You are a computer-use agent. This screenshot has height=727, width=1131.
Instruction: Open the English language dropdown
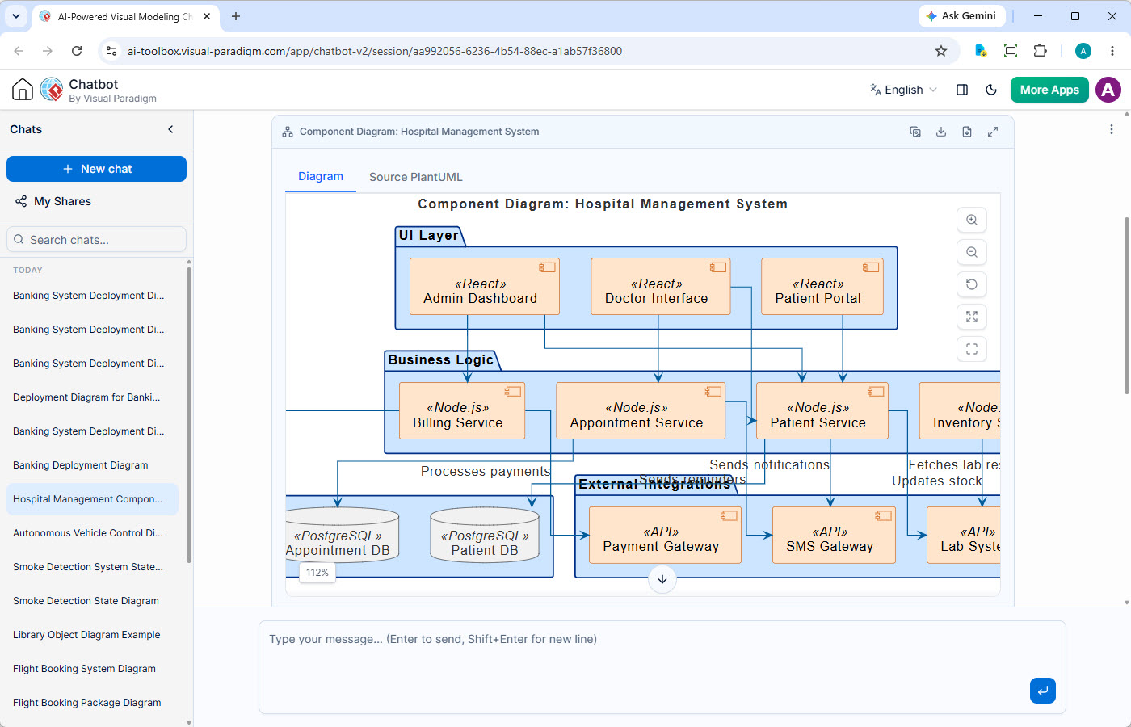click(x=903, y=90)
